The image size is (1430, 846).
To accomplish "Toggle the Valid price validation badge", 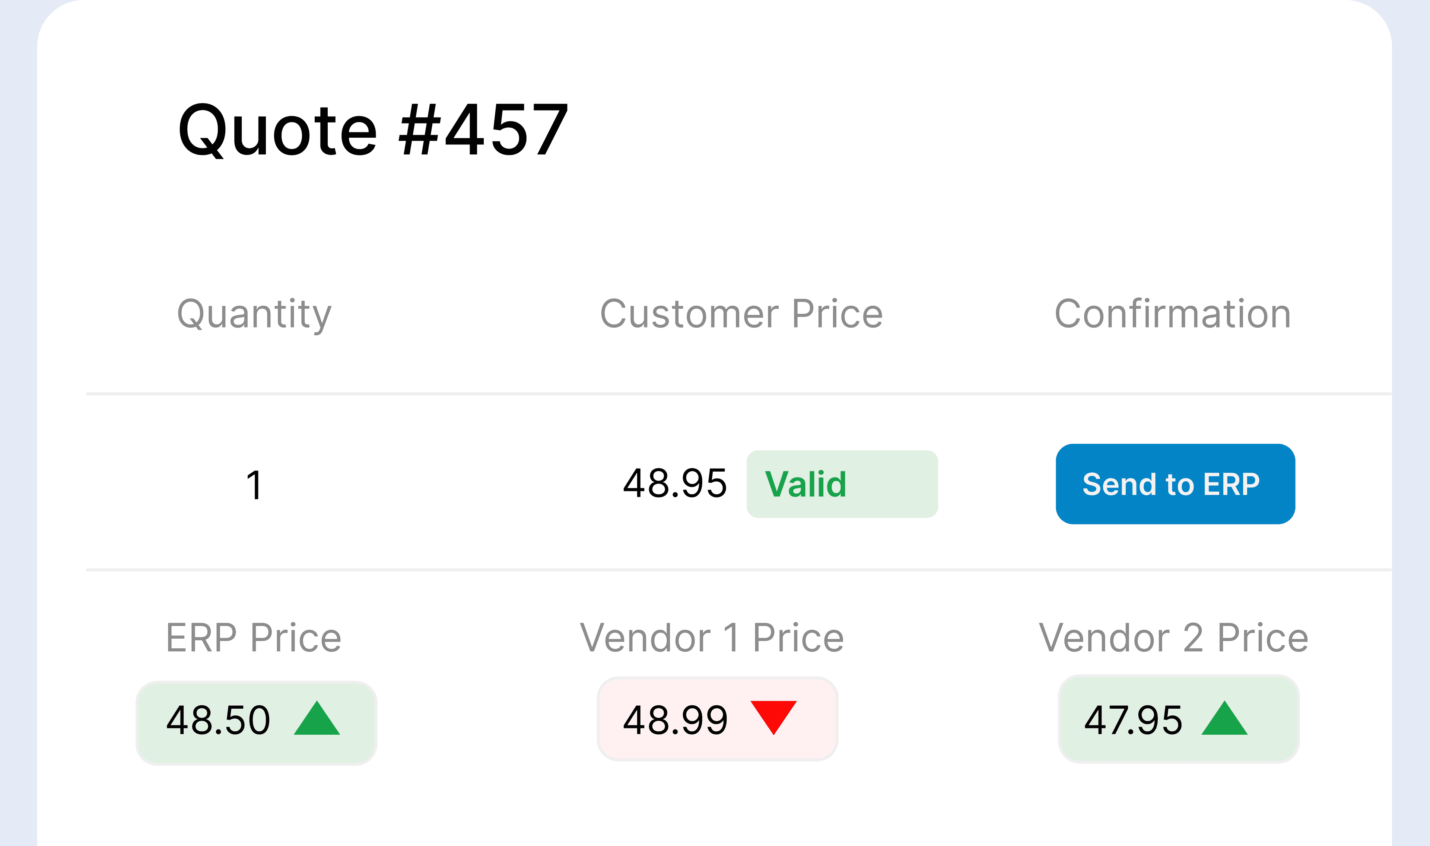I will click(x=842, y=484).
